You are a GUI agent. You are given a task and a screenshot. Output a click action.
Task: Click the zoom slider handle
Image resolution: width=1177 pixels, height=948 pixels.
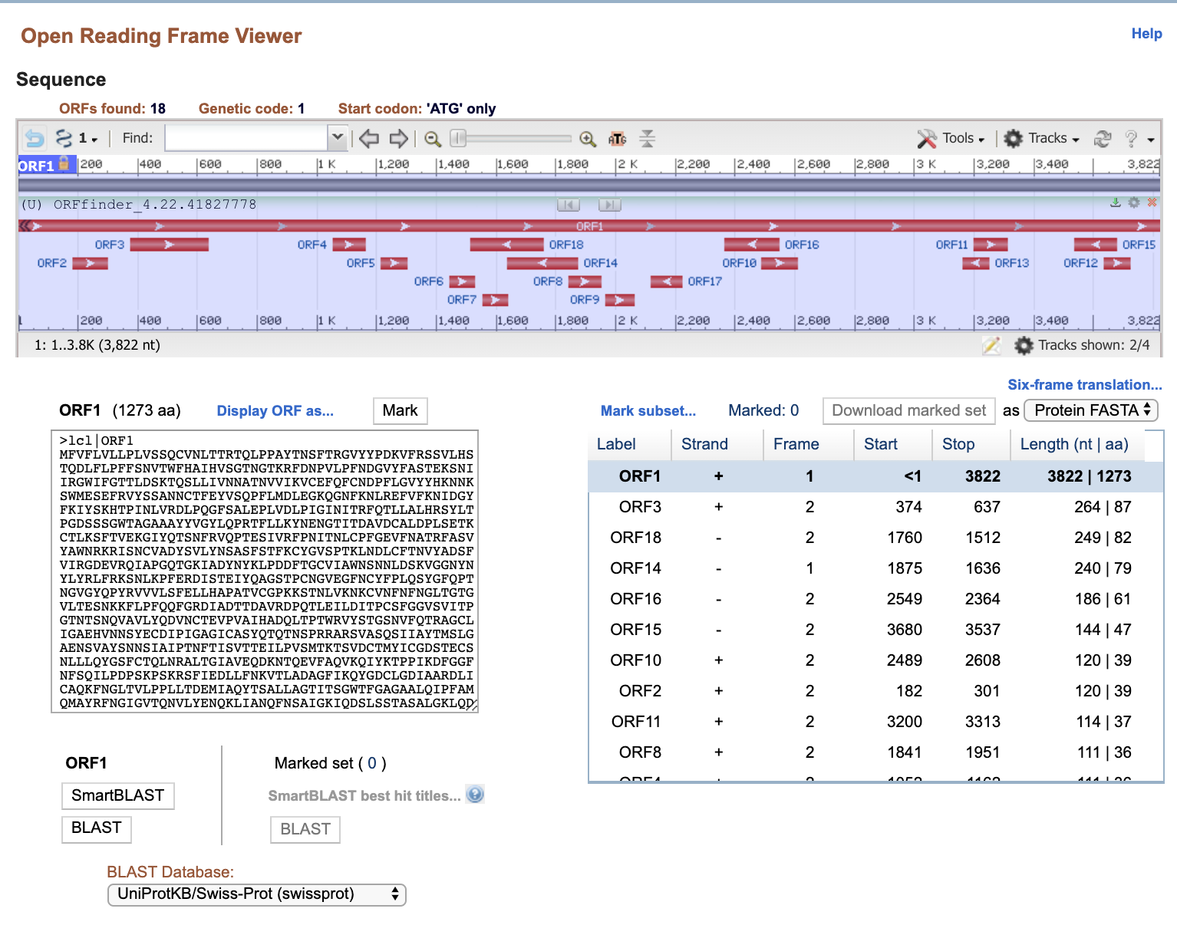pyautogui.click(x=458, y=139)
